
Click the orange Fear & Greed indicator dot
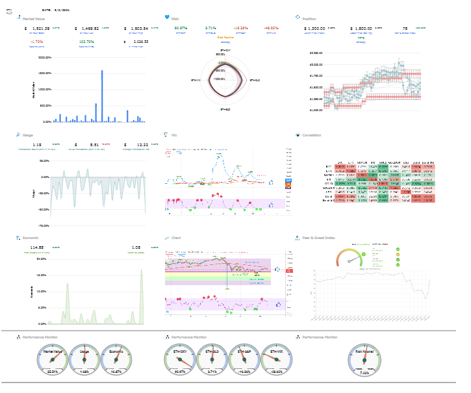click(x=398, y=255)
